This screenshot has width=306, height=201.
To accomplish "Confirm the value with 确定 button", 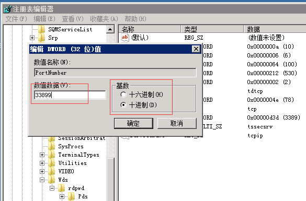I will [x=133, y=123].
